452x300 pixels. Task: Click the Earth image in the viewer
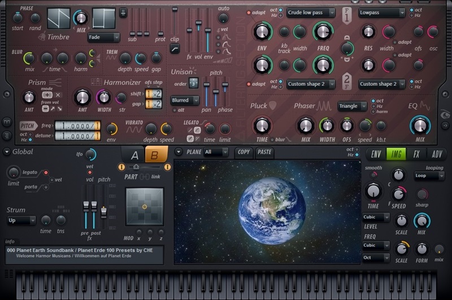pos(267,211)
